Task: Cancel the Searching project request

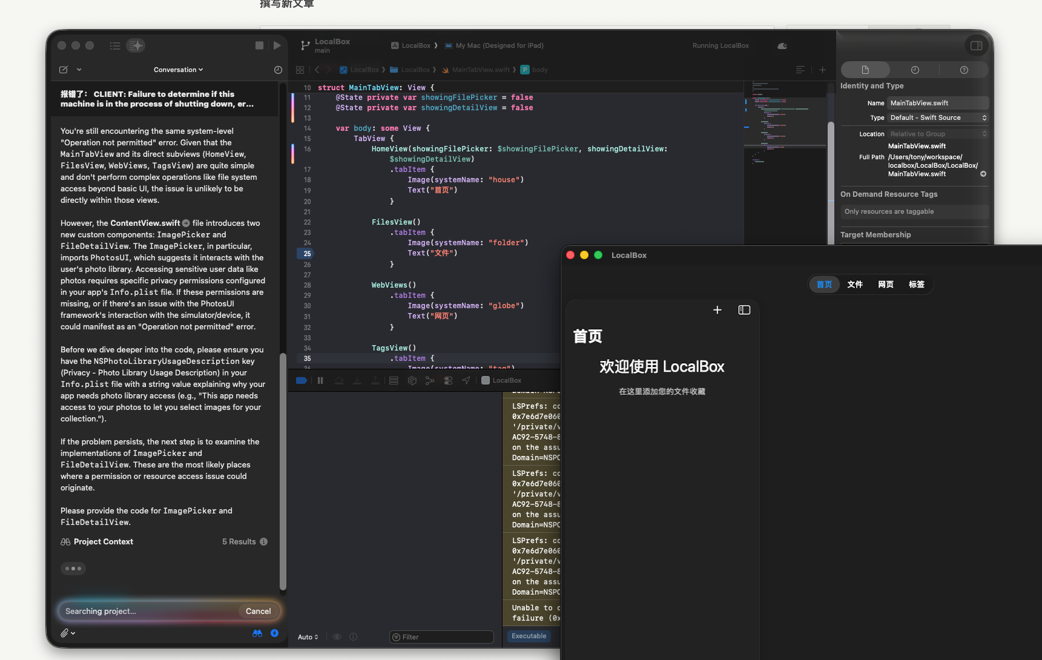Action: tap(258, 611)
